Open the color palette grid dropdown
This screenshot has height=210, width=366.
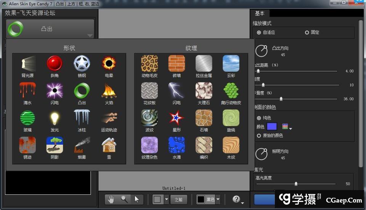tap(287, 127)
